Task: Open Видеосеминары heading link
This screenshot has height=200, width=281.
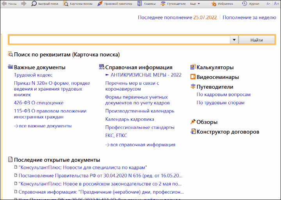Action: (x=218, y=77)
